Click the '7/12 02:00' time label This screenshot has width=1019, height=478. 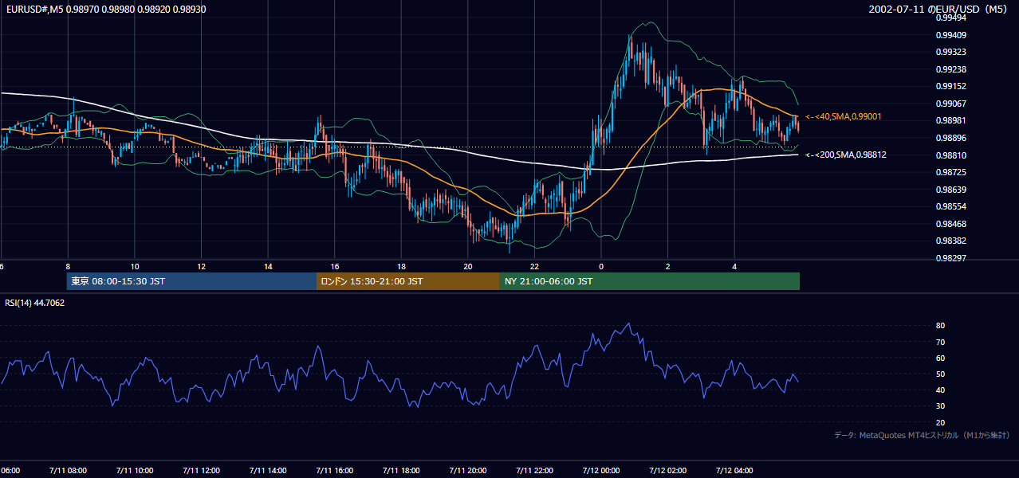click(x=667, y=471)
